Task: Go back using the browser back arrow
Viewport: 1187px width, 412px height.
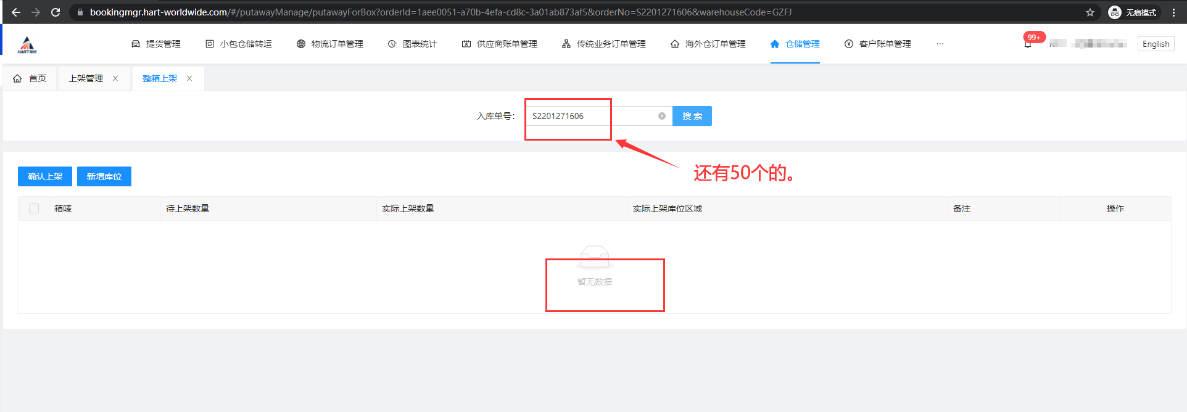Action: (x=16, y=12)
